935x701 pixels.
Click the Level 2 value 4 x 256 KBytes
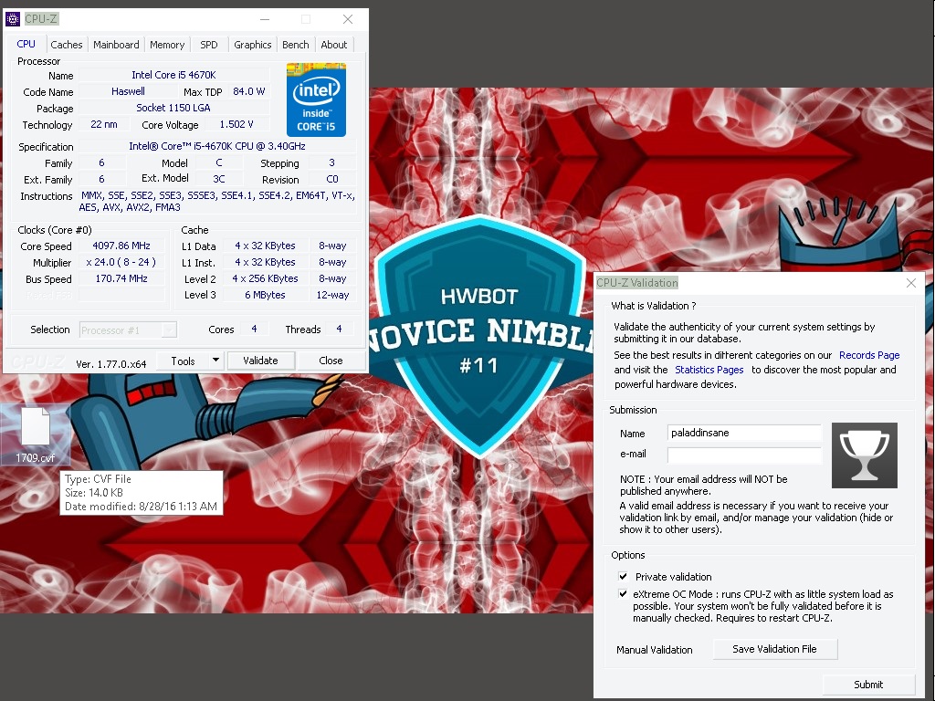point(265,278)
